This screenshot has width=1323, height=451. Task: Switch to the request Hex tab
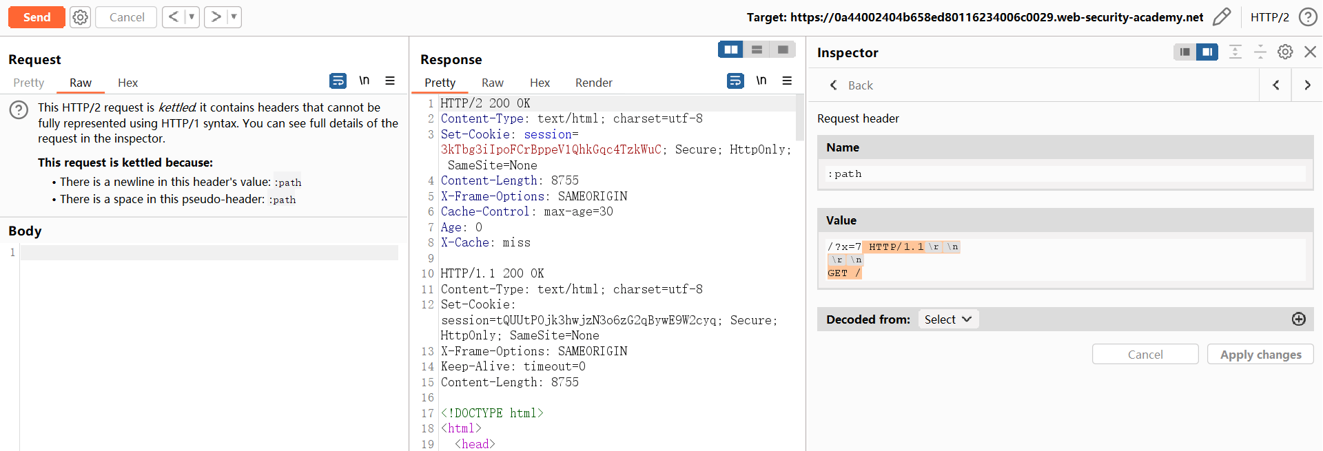127,83
